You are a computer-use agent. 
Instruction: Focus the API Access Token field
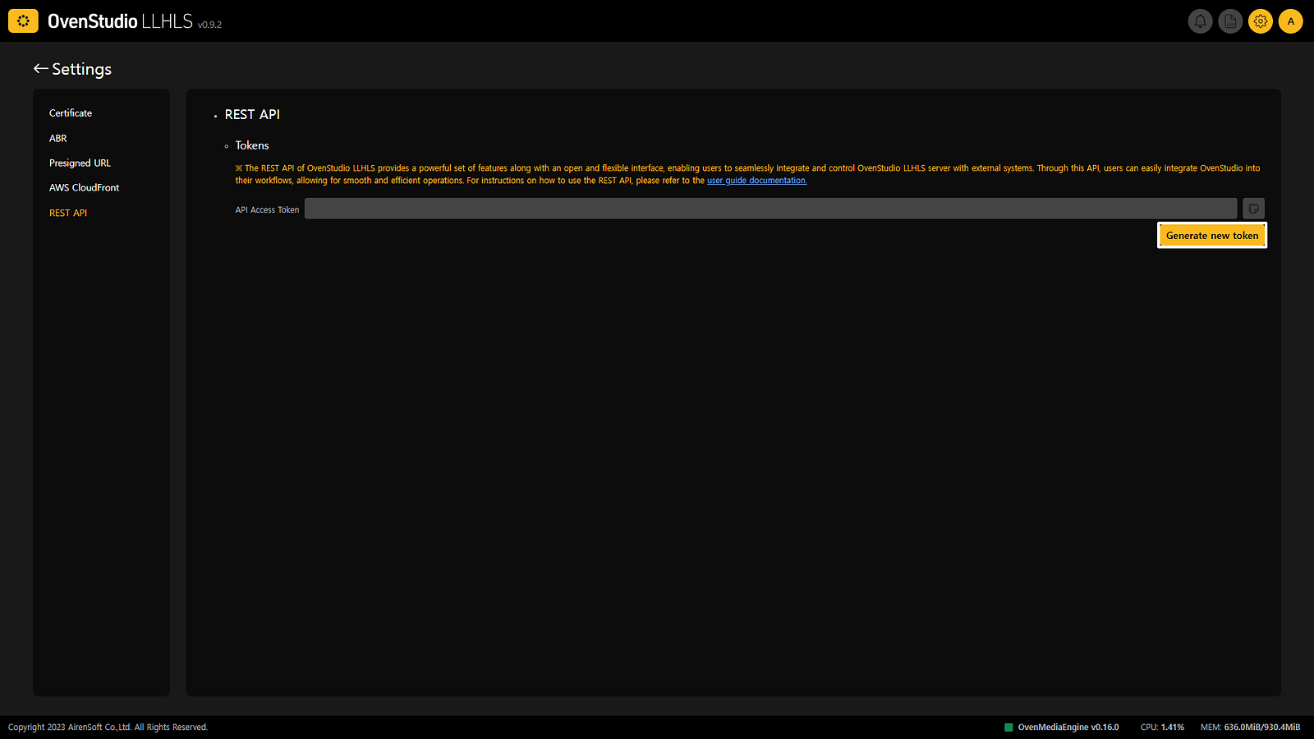[770, 209]
